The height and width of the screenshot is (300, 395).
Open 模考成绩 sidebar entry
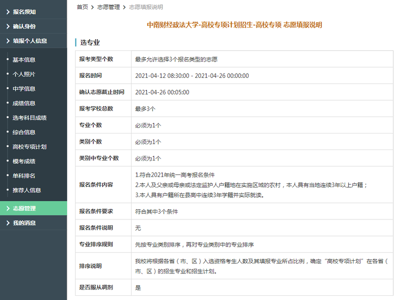click(24, 161)
